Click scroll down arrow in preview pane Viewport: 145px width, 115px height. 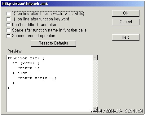pos(95,109)
